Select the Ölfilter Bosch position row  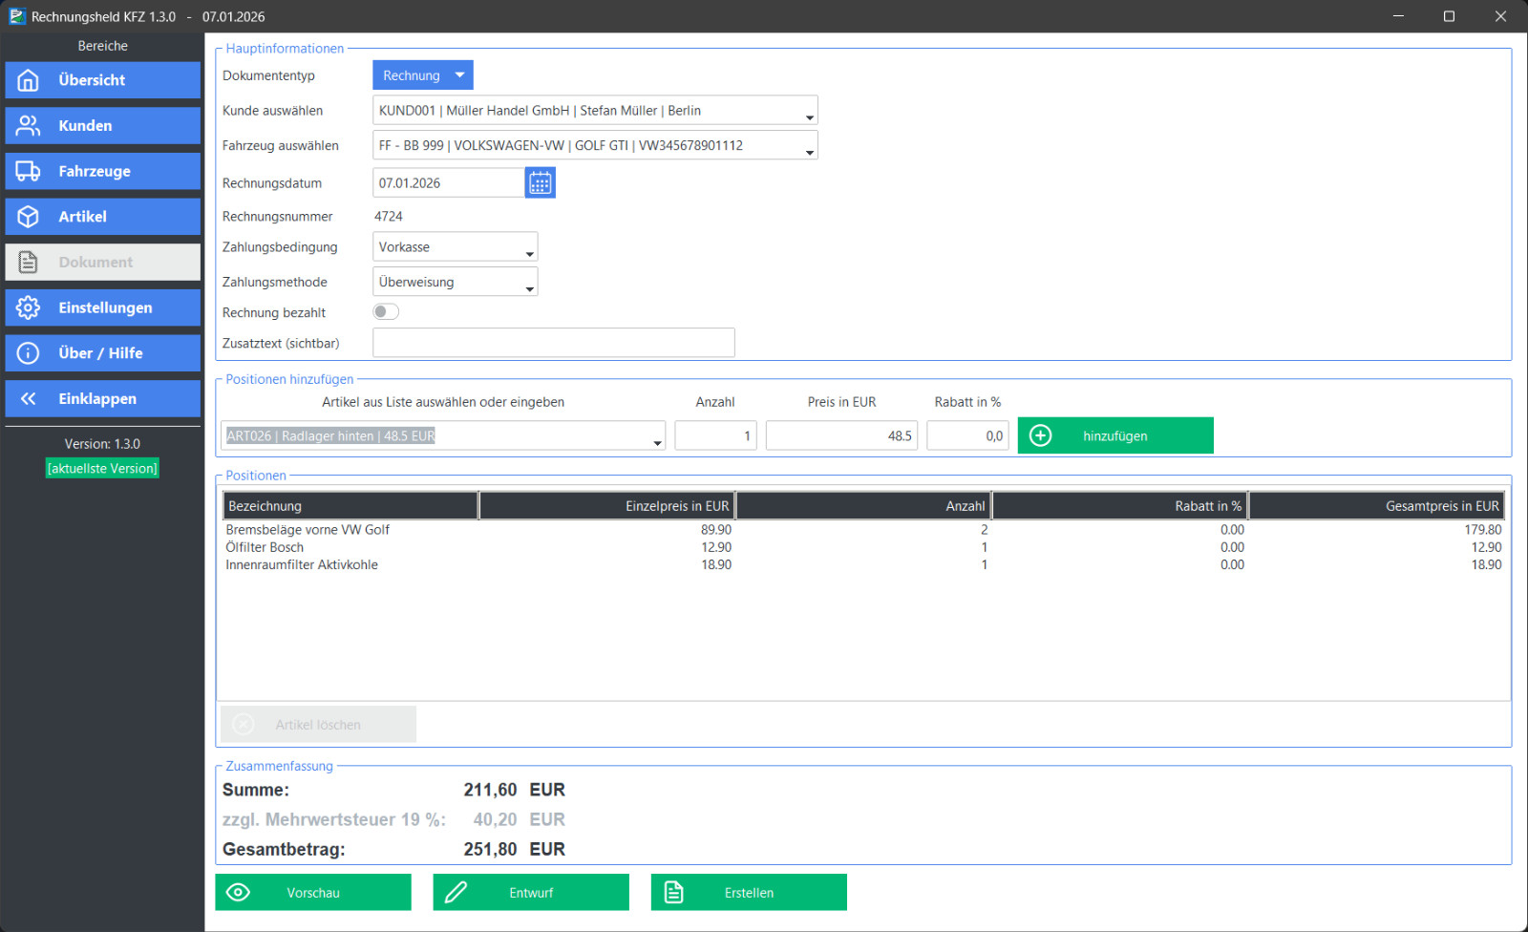point(863,547)
